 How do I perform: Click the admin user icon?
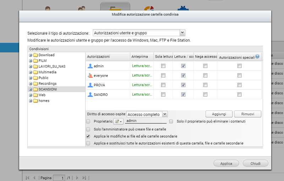(x=90, y=66)
